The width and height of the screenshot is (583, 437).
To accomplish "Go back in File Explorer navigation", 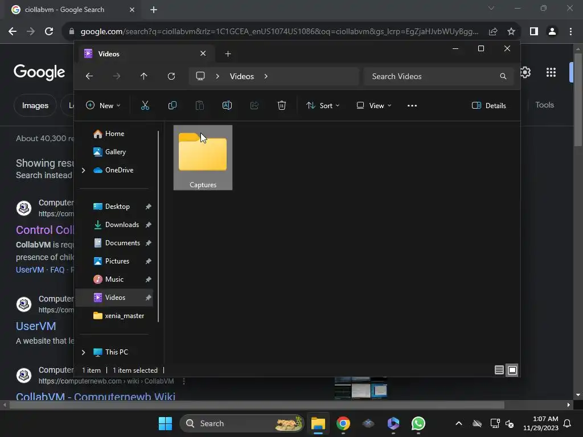I will (x=89, y=76).
